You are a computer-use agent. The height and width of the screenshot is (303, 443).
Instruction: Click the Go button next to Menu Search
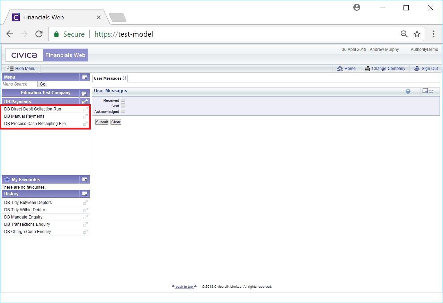pyautogui.click(x=42, y=84)
